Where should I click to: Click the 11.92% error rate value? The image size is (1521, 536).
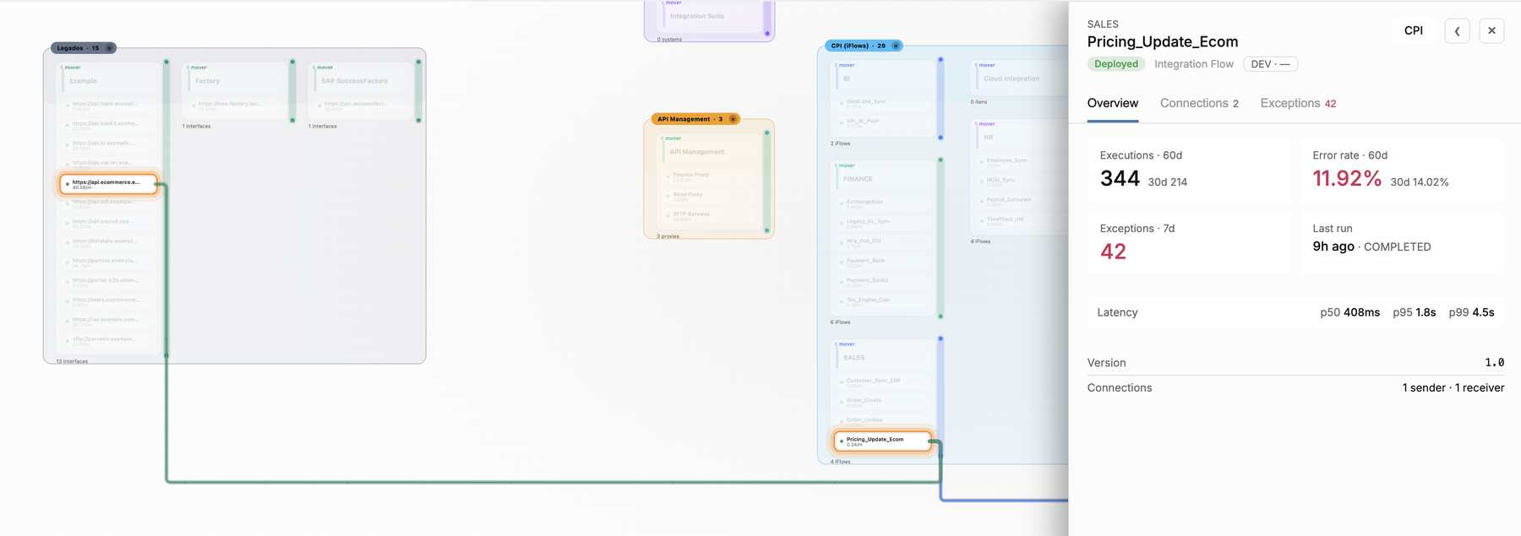(1347, 179)
